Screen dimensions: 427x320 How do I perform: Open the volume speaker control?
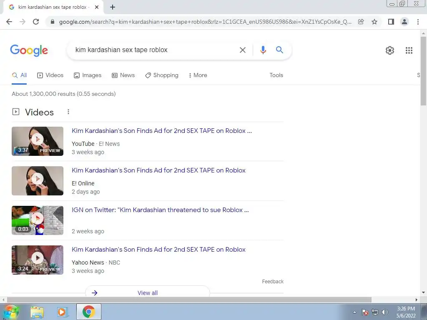385,312
